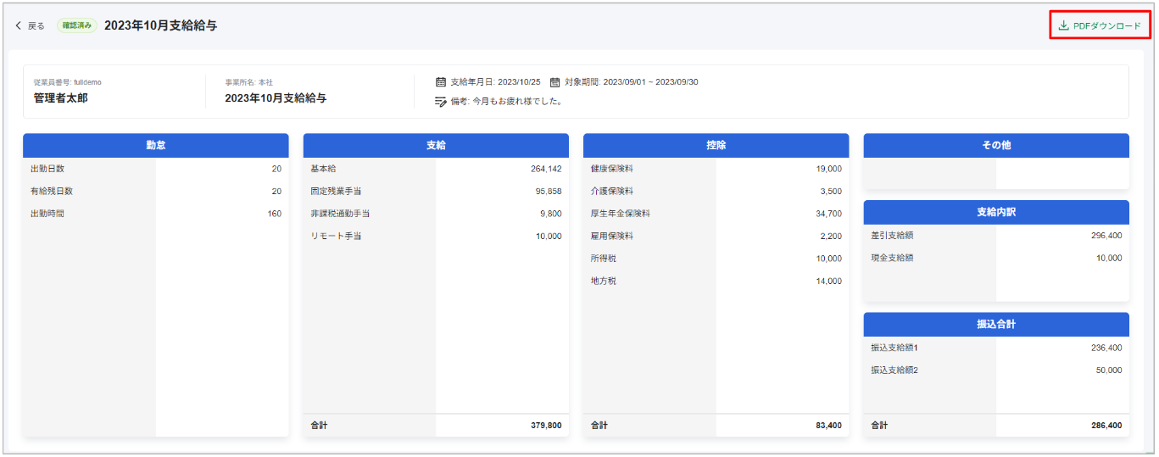Select the 雇用保険料 row label

tap(612, 236)
